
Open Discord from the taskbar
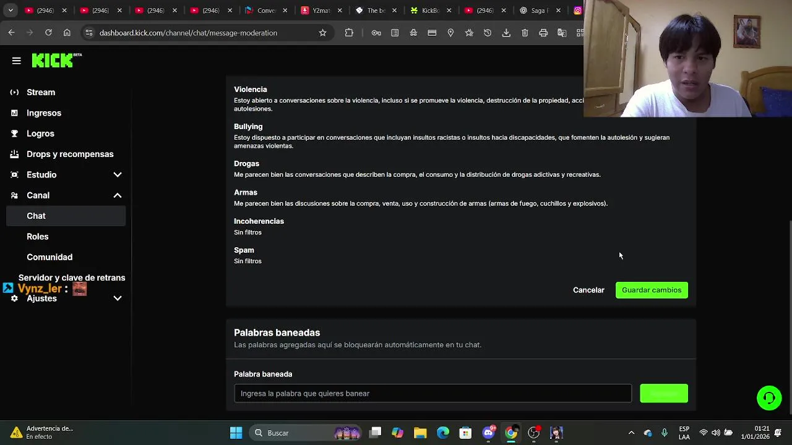click(x=488, y=433)
